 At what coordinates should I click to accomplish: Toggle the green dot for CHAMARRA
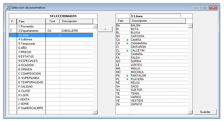point(127,44)
